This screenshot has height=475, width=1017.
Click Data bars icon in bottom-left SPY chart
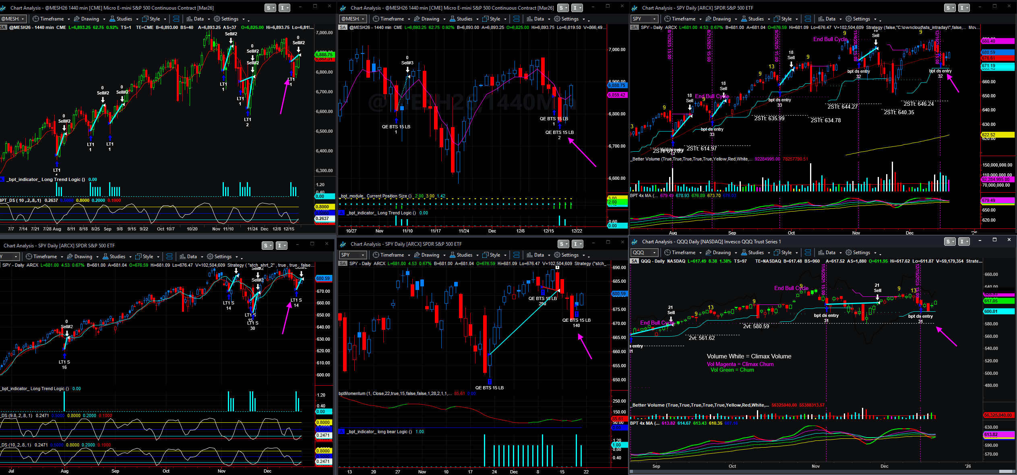pos(182,257)
